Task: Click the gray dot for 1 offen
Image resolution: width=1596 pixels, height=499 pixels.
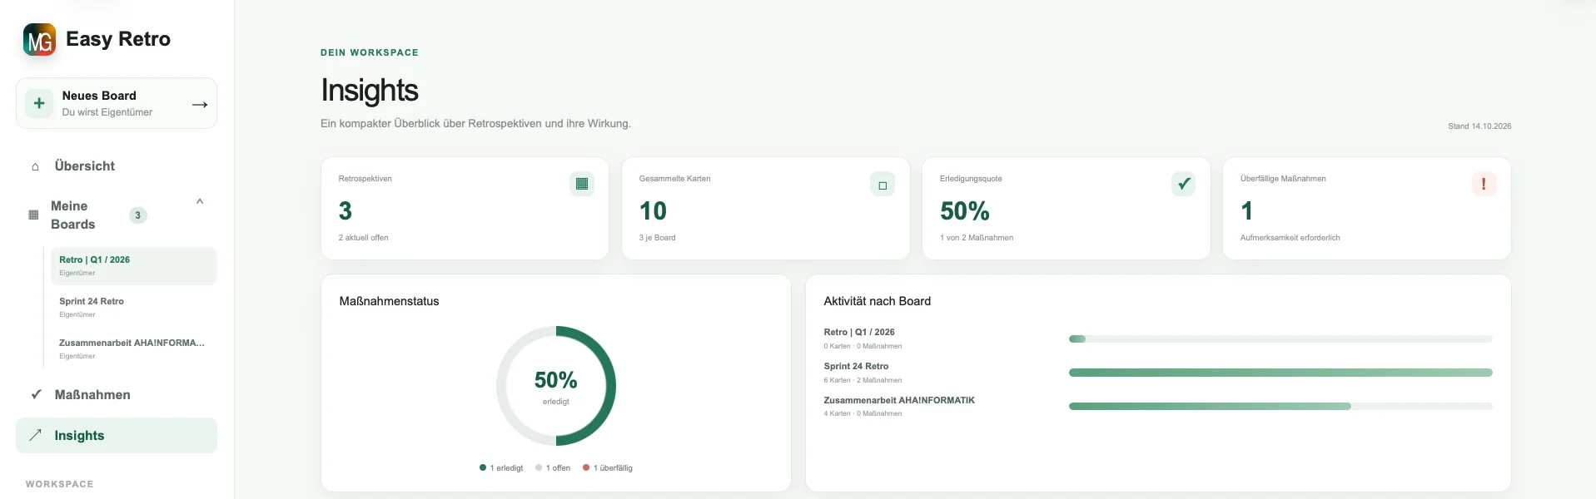Action: (539, 467)
